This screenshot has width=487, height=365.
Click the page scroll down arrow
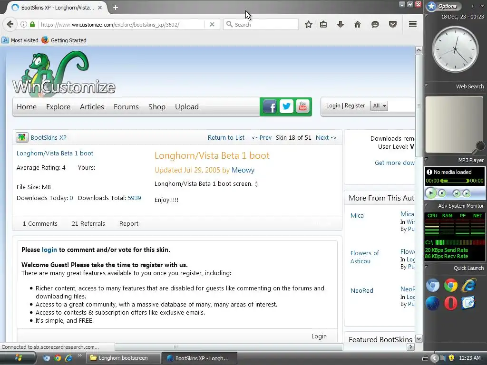coord(419,338)
